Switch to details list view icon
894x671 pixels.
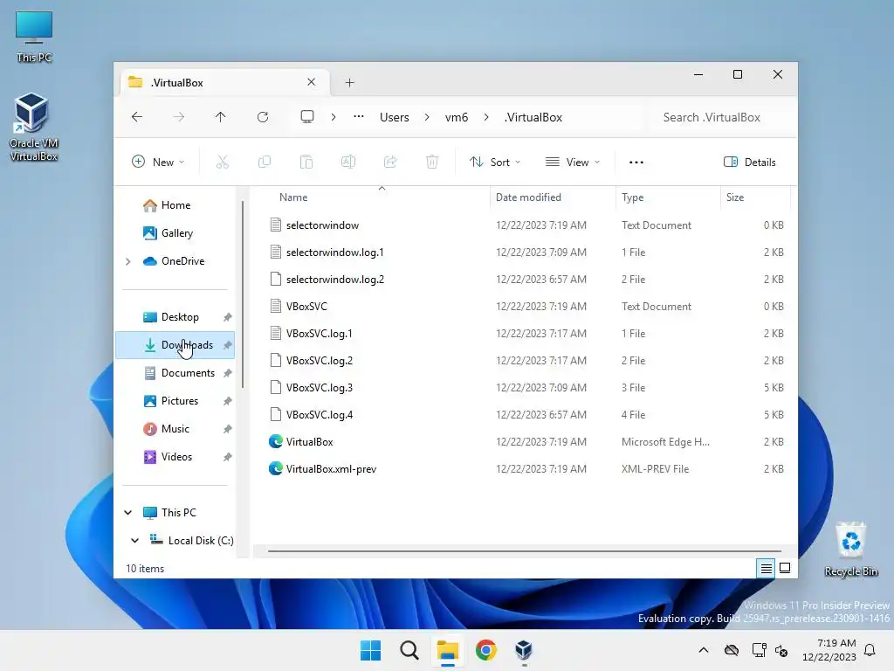(767, 568)
